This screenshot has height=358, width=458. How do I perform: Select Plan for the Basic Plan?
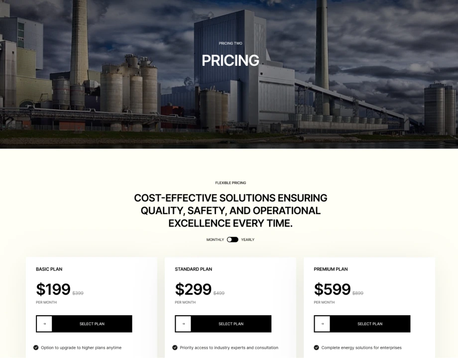92,324
